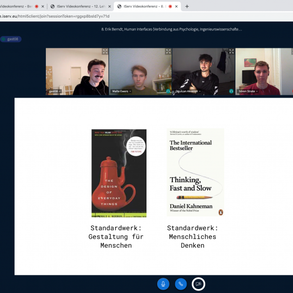Expand gast08 video to fullscreen
The width and height of the screenshot is (293, 293).
point(105,51)
